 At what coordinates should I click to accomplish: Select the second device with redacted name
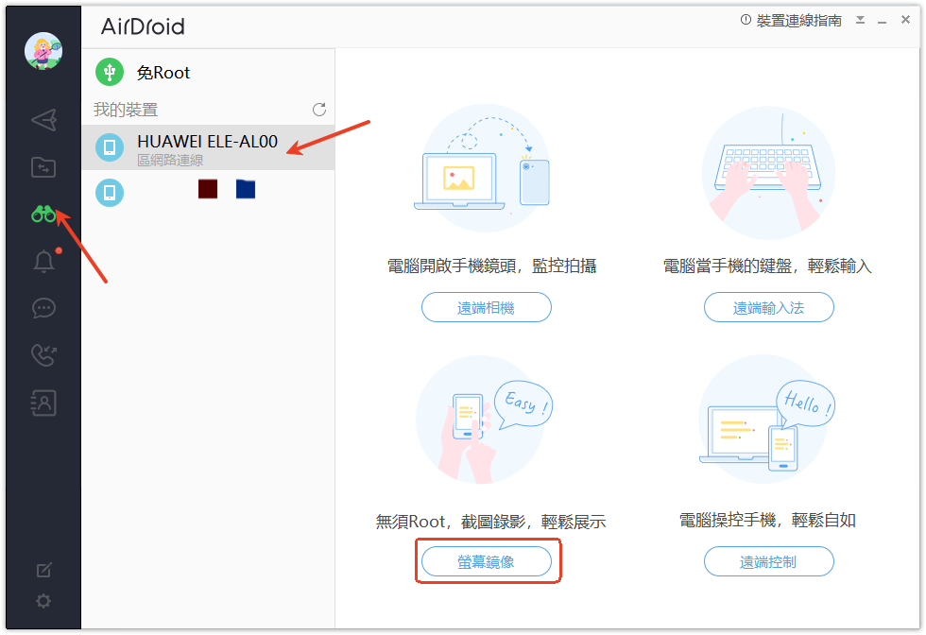click(x=208, y=193)
